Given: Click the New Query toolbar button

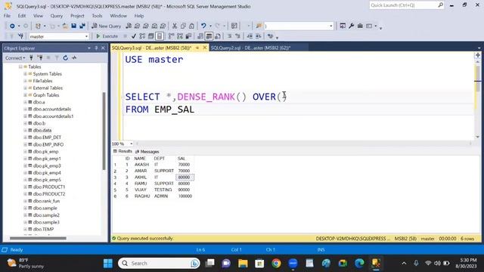Looking at the screenshot, I should (x=107, y=26).
